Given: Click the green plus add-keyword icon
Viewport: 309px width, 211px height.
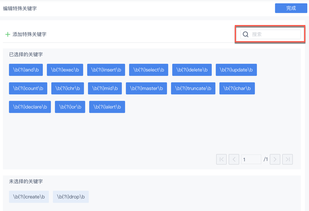Looking at the screenshot, I should (x=7, y=34).
